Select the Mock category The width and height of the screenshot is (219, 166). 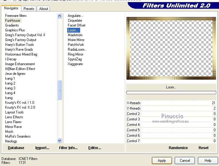[9, 132]
